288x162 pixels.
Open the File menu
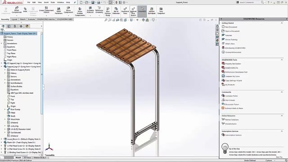click(x=29, y=2)
